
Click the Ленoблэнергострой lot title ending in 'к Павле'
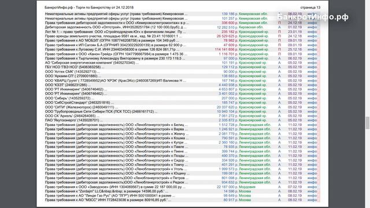pyautogui.click(x=116, y=147)
